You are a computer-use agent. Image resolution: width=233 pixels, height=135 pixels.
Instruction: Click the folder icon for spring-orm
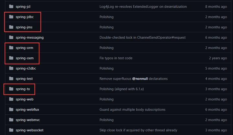pyautogui.click(x=11, y=48)
